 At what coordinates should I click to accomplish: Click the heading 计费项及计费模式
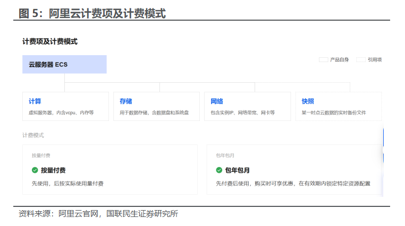click(x=50, y=41)
